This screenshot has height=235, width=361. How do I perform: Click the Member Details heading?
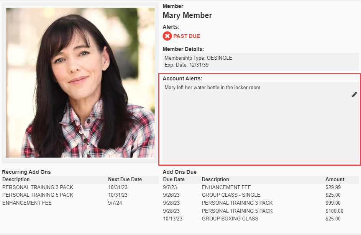[183, 49]
